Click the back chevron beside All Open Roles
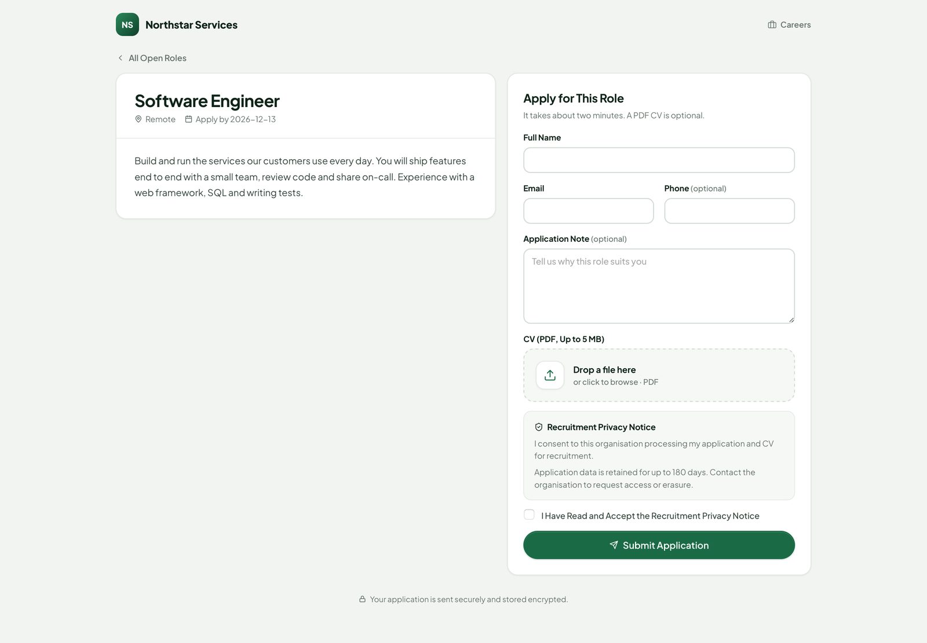This screenshot has width=927, height=643. [121, 58]
